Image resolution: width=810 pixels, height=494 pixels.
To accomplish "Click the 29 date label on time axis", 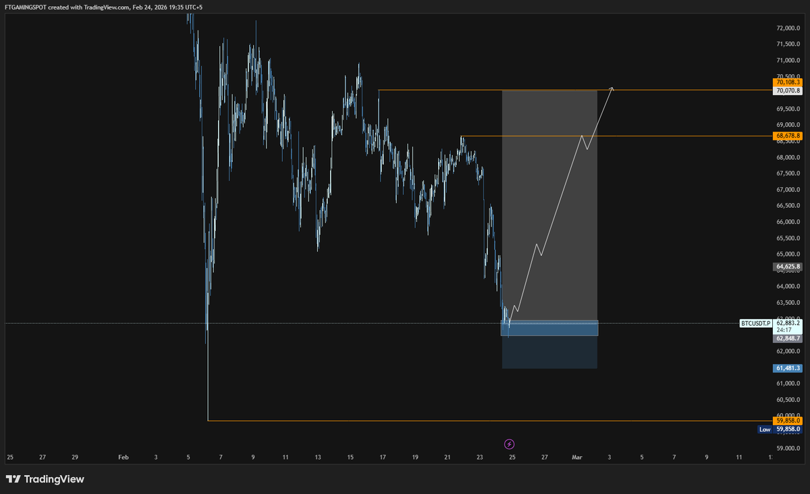I will click(x=75, y=458).
